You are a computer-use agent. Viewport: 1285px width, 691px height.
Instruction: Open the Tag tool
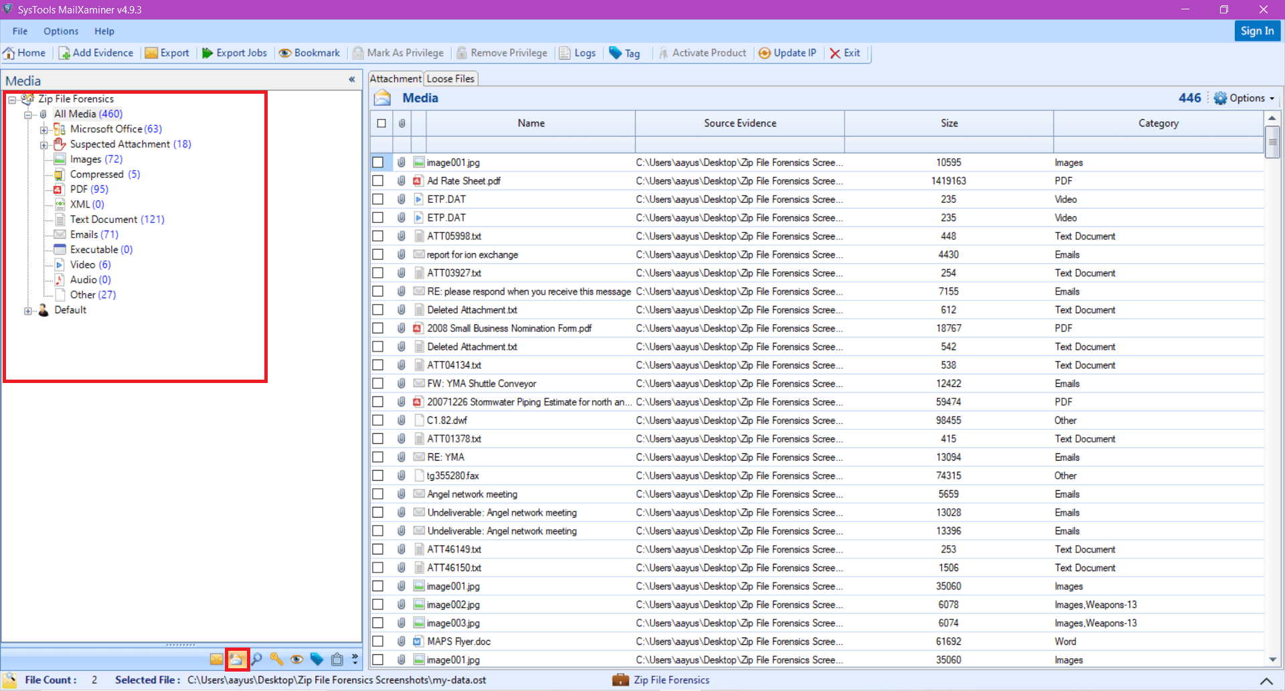(625, 53)
